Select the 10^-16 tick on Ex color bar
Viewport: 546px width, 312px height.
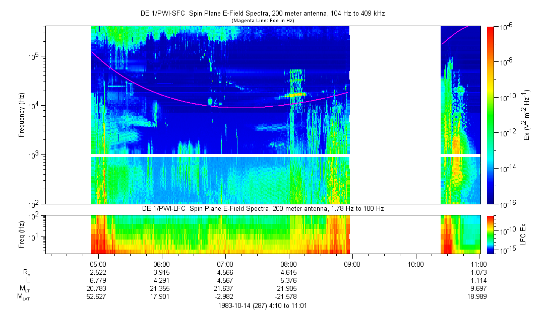point(506,203)
